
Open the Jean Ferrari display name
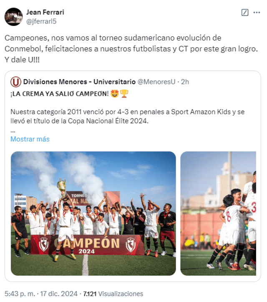coord(45,12)
